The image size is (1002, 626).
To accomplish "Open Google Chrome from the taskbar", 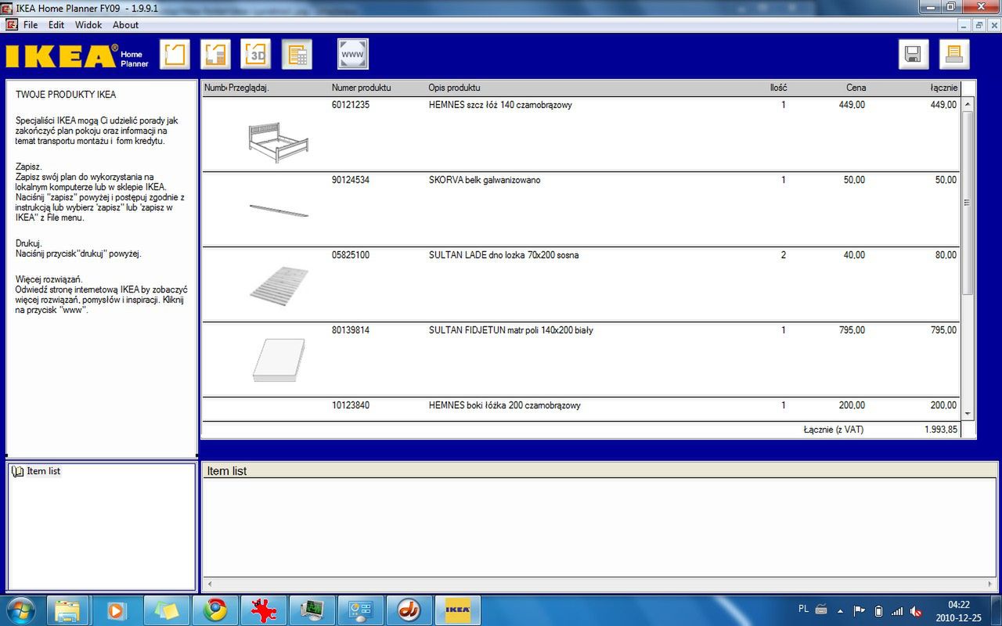I will click(x=215, y=610).
